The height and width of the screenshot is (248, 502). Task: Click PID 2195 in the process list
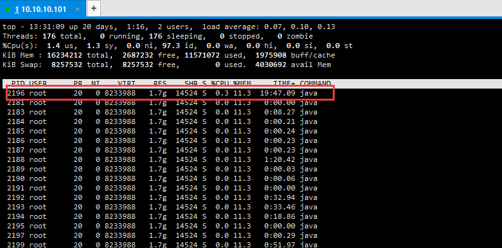[16, 226]
